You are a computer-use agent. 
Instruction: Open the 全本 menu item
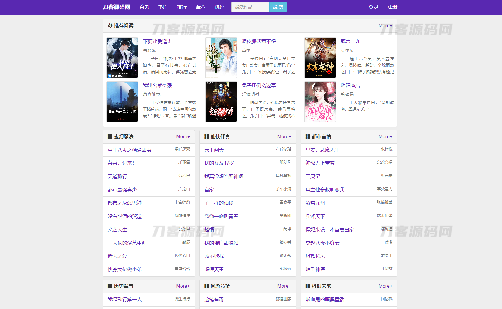point(201,7)
